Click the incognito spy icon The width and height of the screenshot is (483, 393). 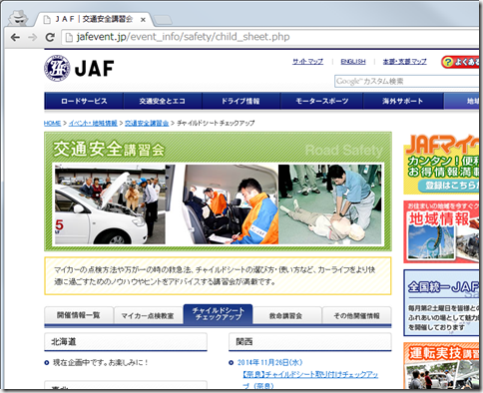(x=18, y=18)
